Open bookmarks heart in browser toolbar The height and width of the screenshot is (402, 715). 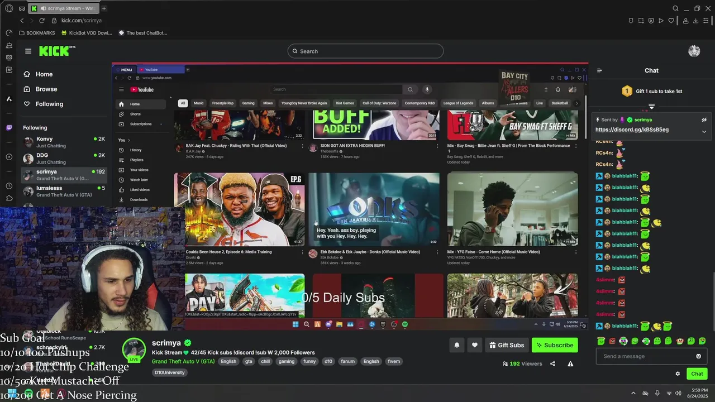tap(673, 21)
